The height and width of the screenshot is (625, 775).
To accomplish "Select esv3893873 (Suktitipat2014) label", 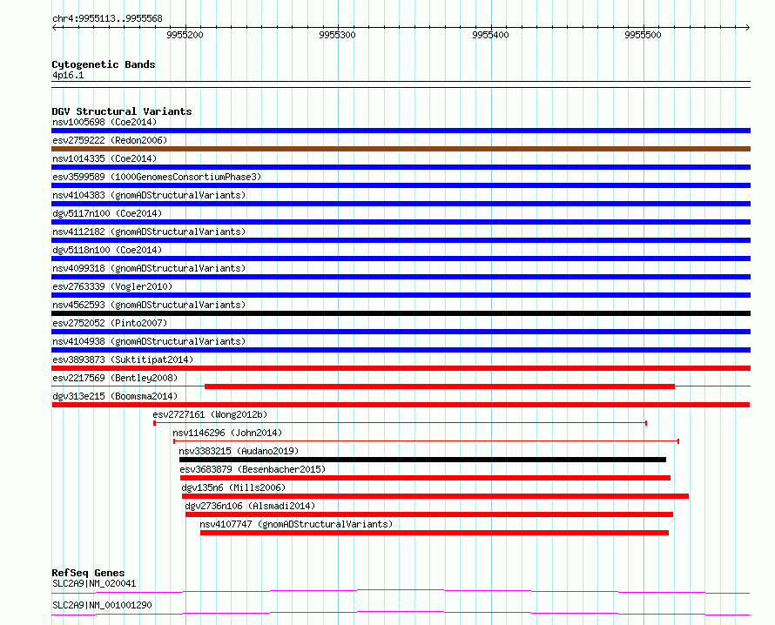I will tap(123, 360).
